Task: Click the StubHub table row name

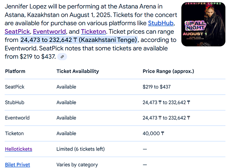Action: 15,102
